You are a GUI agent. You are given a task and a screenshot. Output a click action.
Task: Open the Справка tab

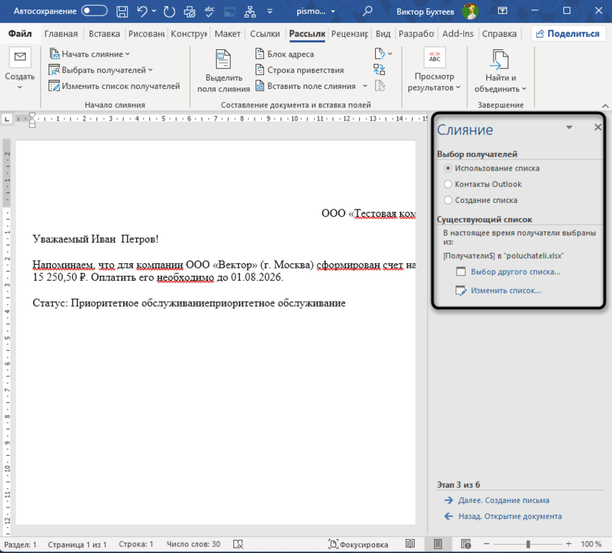coord(499,34)
